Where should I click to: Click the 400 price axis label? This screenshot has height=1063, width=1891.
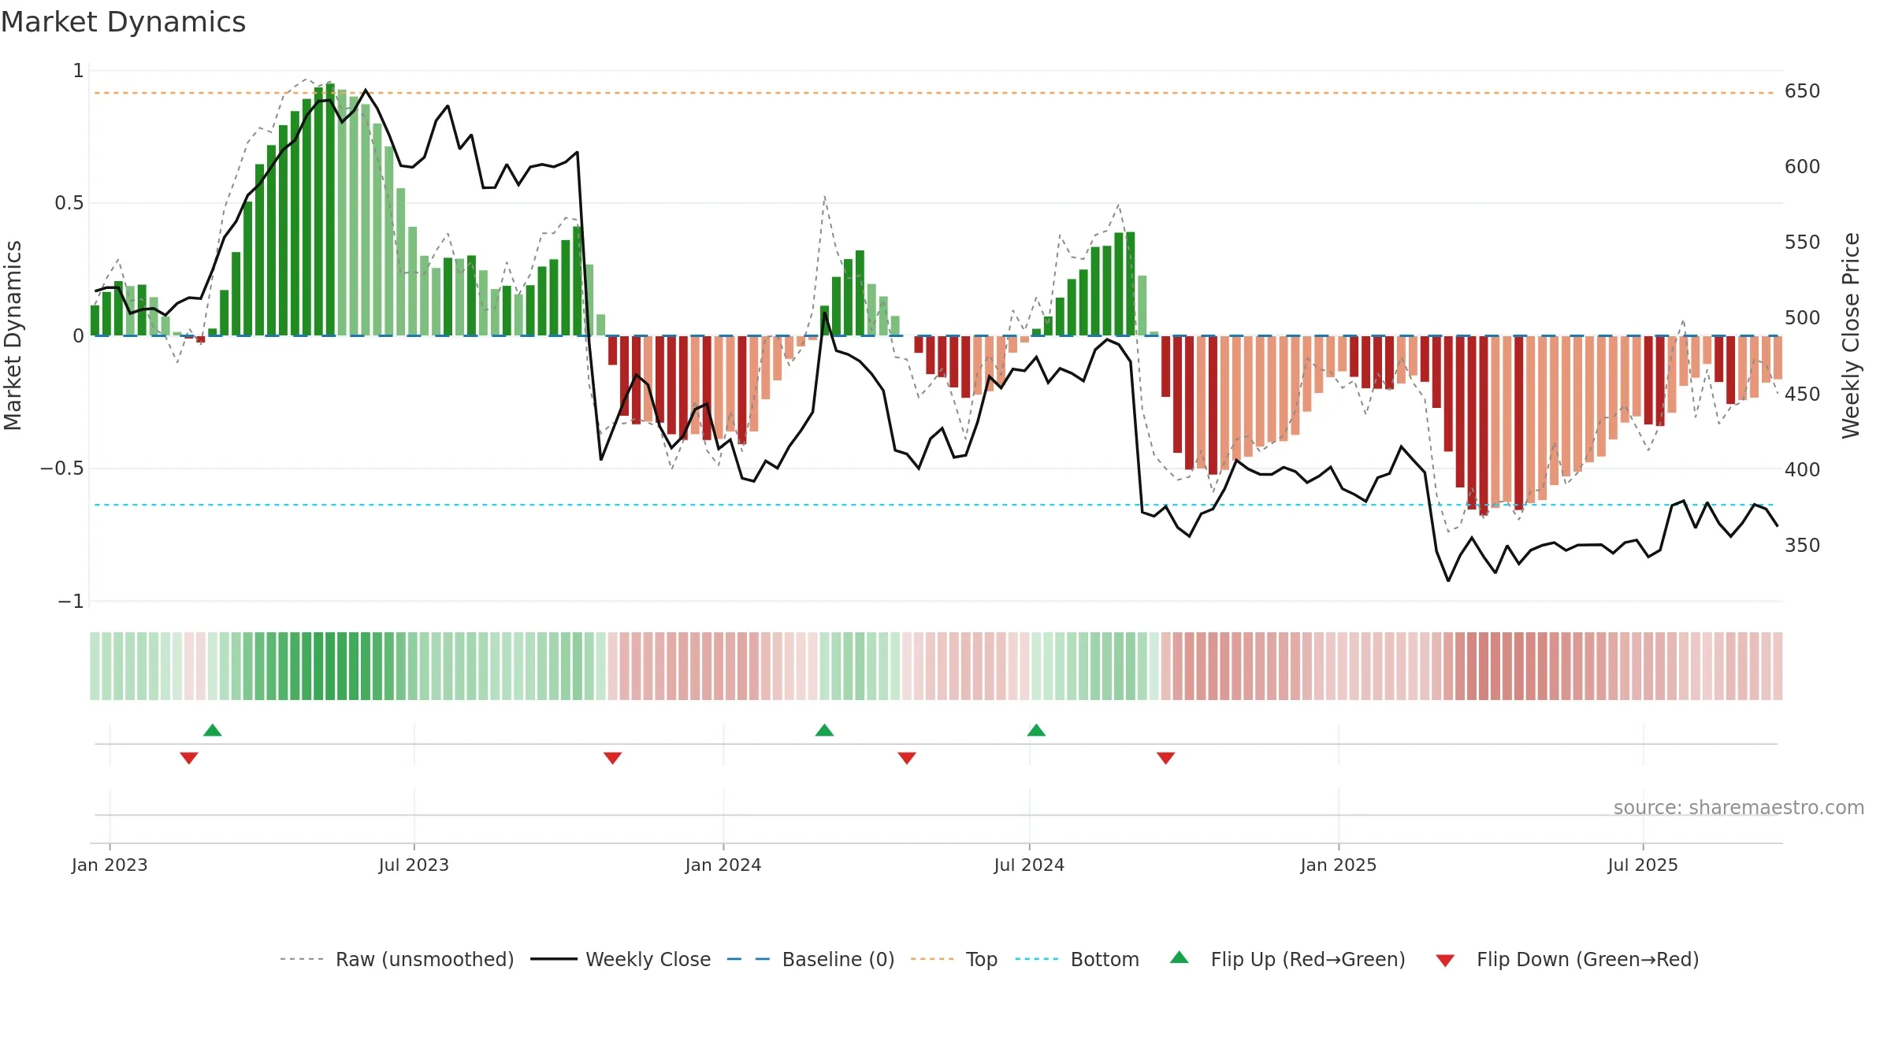pos(1803,469)
